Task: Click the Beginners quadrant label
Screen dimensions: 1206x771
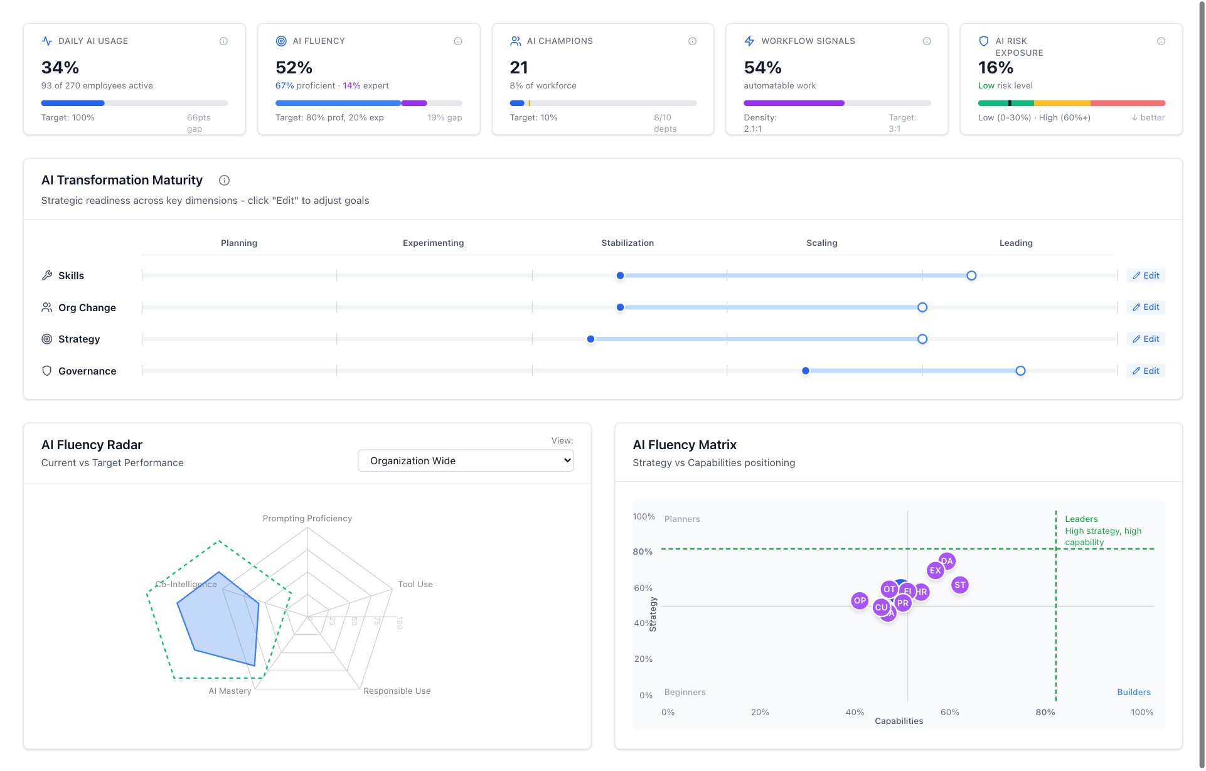Action: click(685, 693)
